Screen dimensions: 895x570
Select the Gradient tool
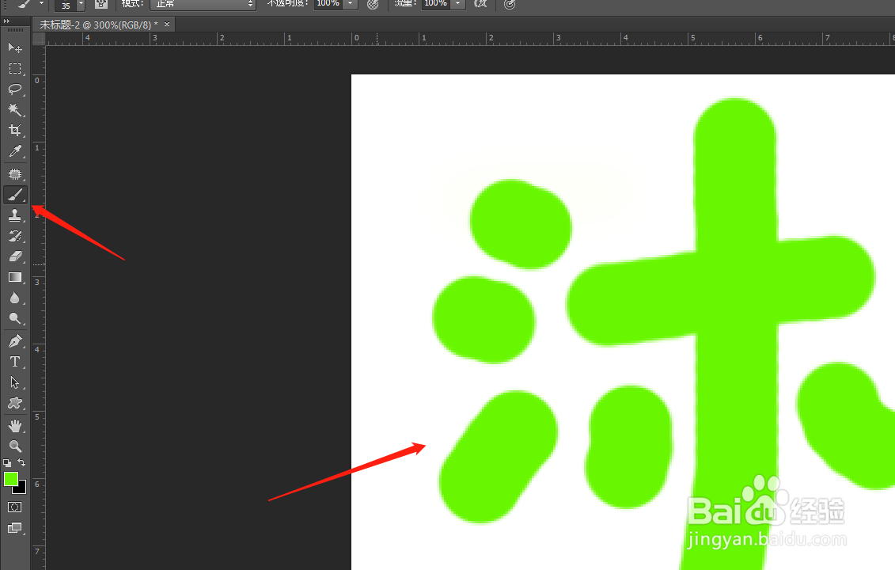point(15,278)
